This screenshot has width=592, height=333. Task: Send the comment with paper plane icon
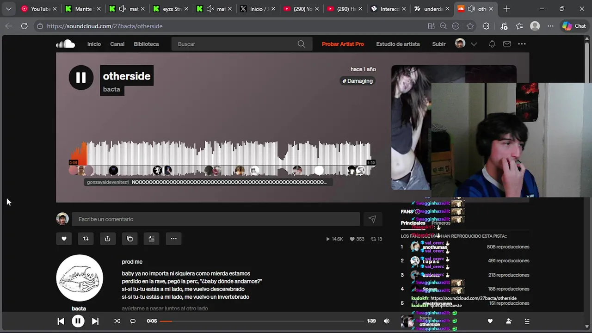372,219
